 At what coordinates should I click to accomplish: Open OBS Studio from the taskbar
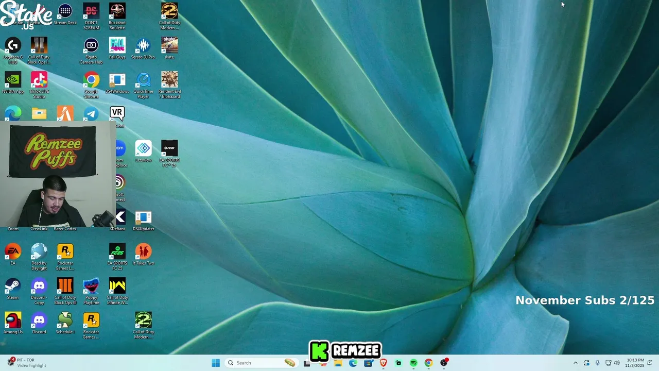click(444, 363)
